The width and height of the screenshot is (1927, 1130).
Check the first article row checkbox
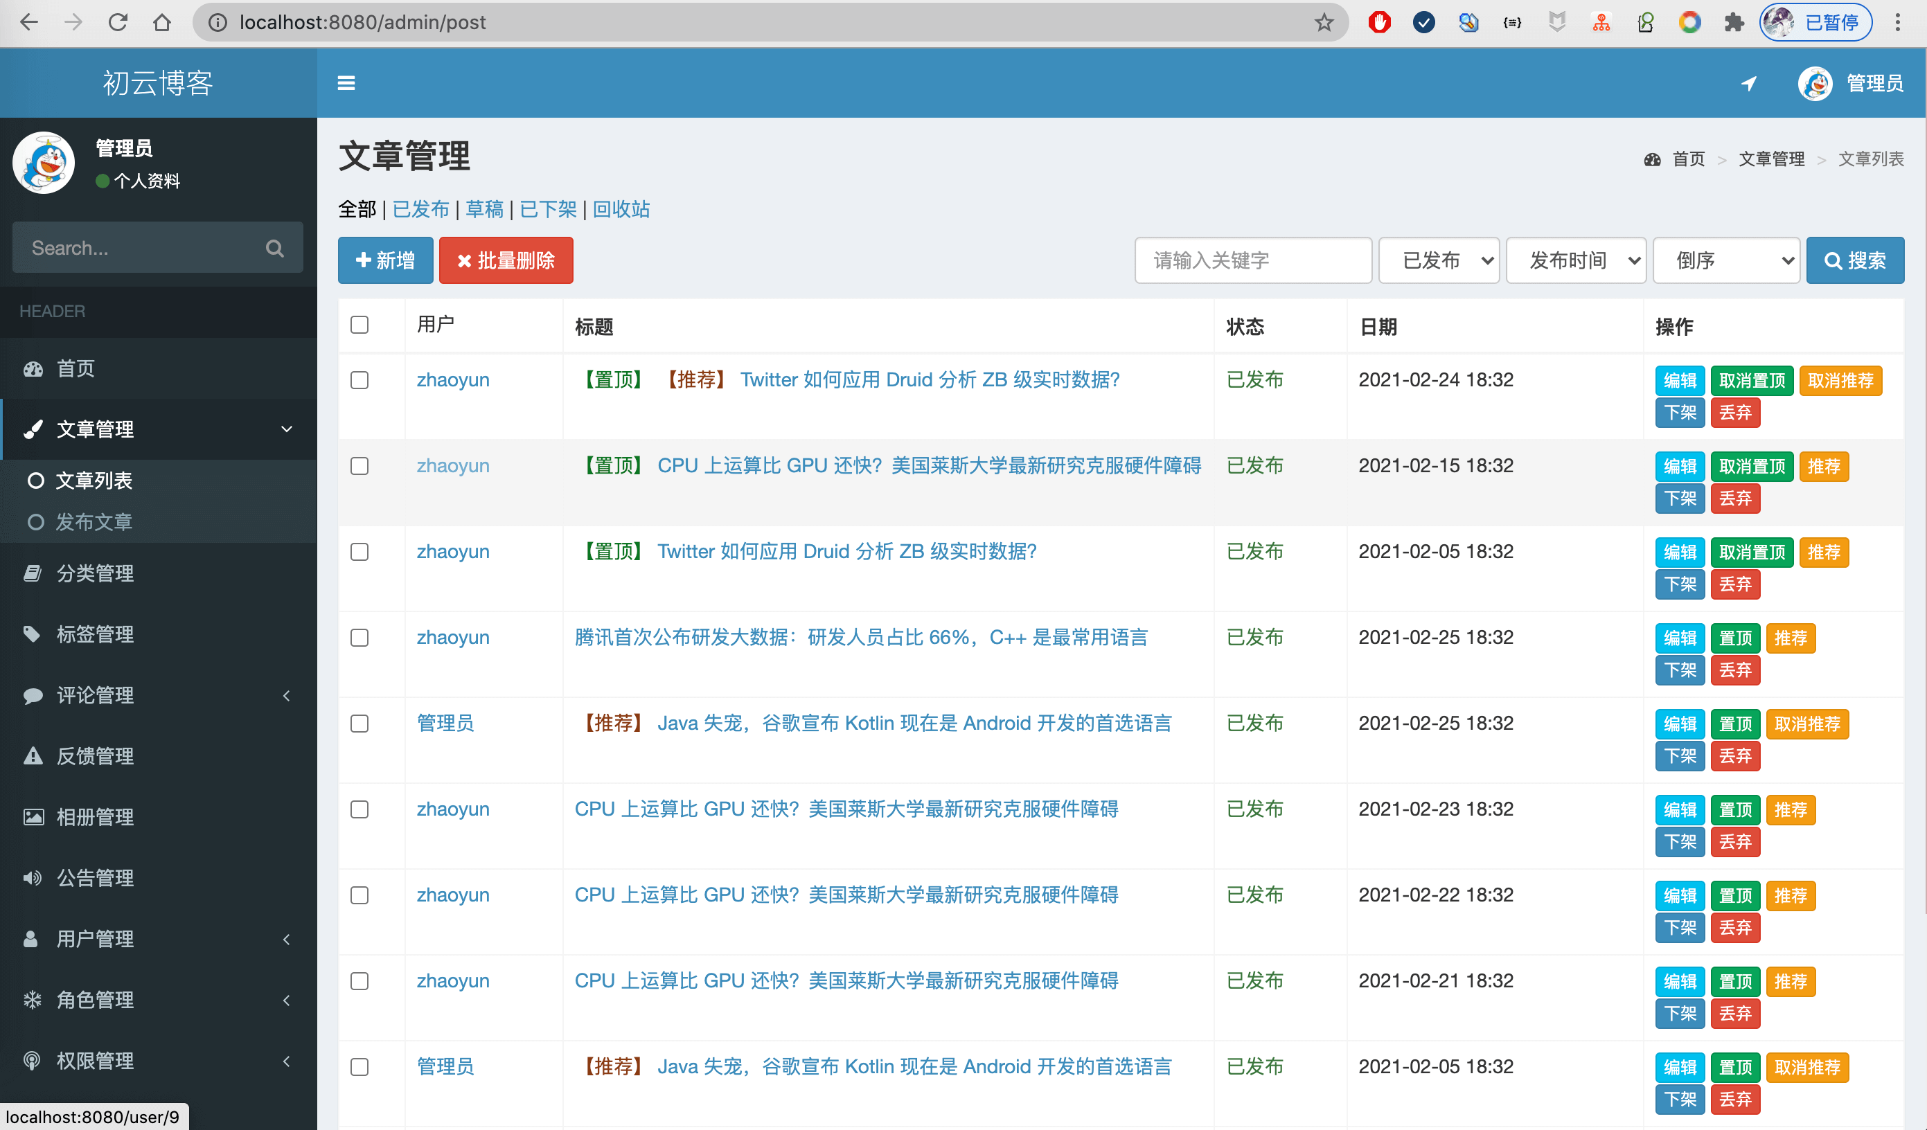tap(359, 380)
